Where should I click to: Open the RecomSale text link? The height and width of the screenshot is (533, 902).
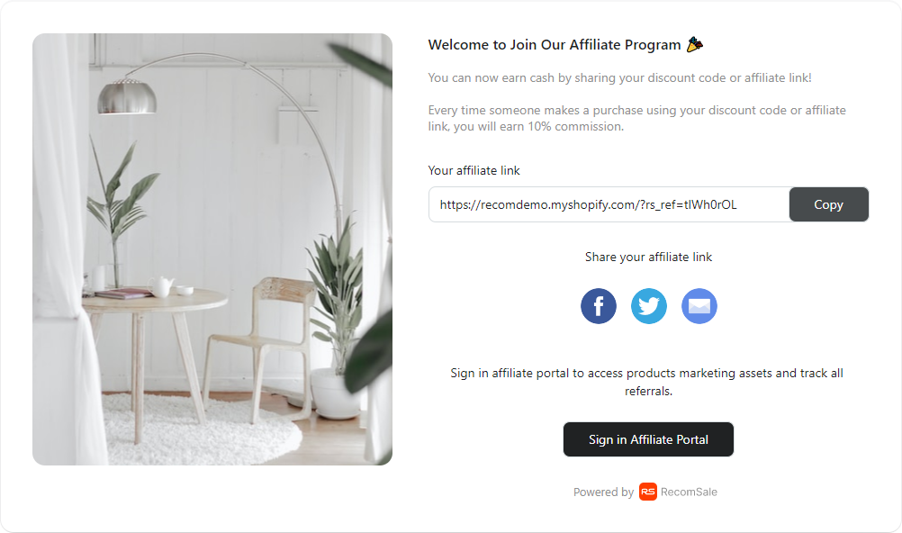point(689,492)
